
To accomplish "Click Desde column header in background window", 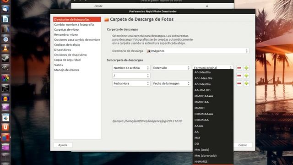I will pos(98,6).
